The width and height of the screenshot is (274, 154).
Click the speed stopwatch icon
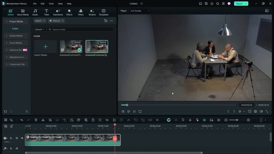[93, 120]
